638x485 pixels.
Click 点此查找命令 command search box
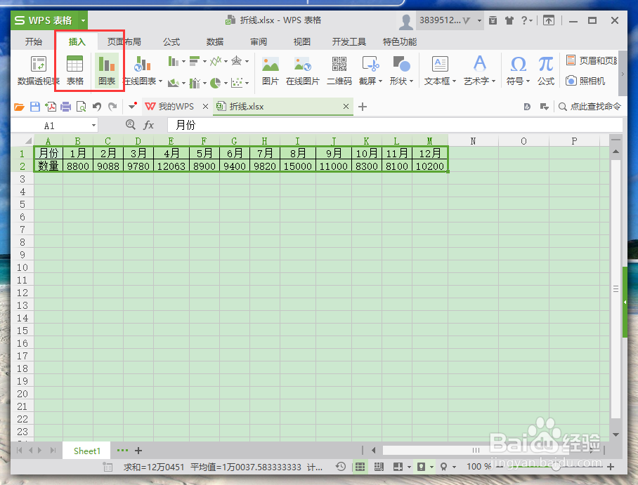click(x=590, y=107)
